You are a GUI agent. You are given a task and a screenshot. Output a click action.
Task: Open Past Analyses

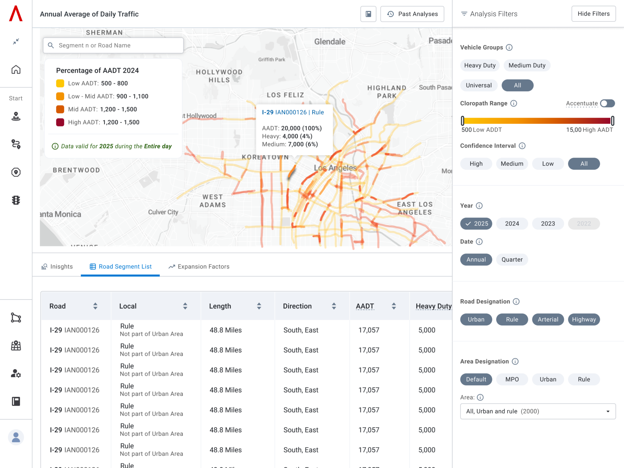(x=412, y=14)
